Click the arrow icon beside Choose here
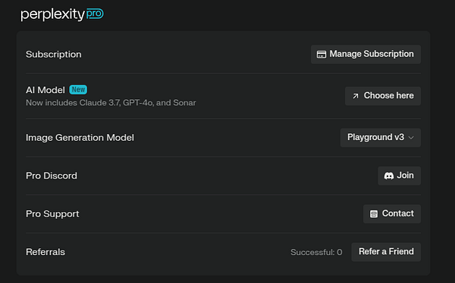The width and height of the screenshot is (455, 283). [x=356, y=96]
